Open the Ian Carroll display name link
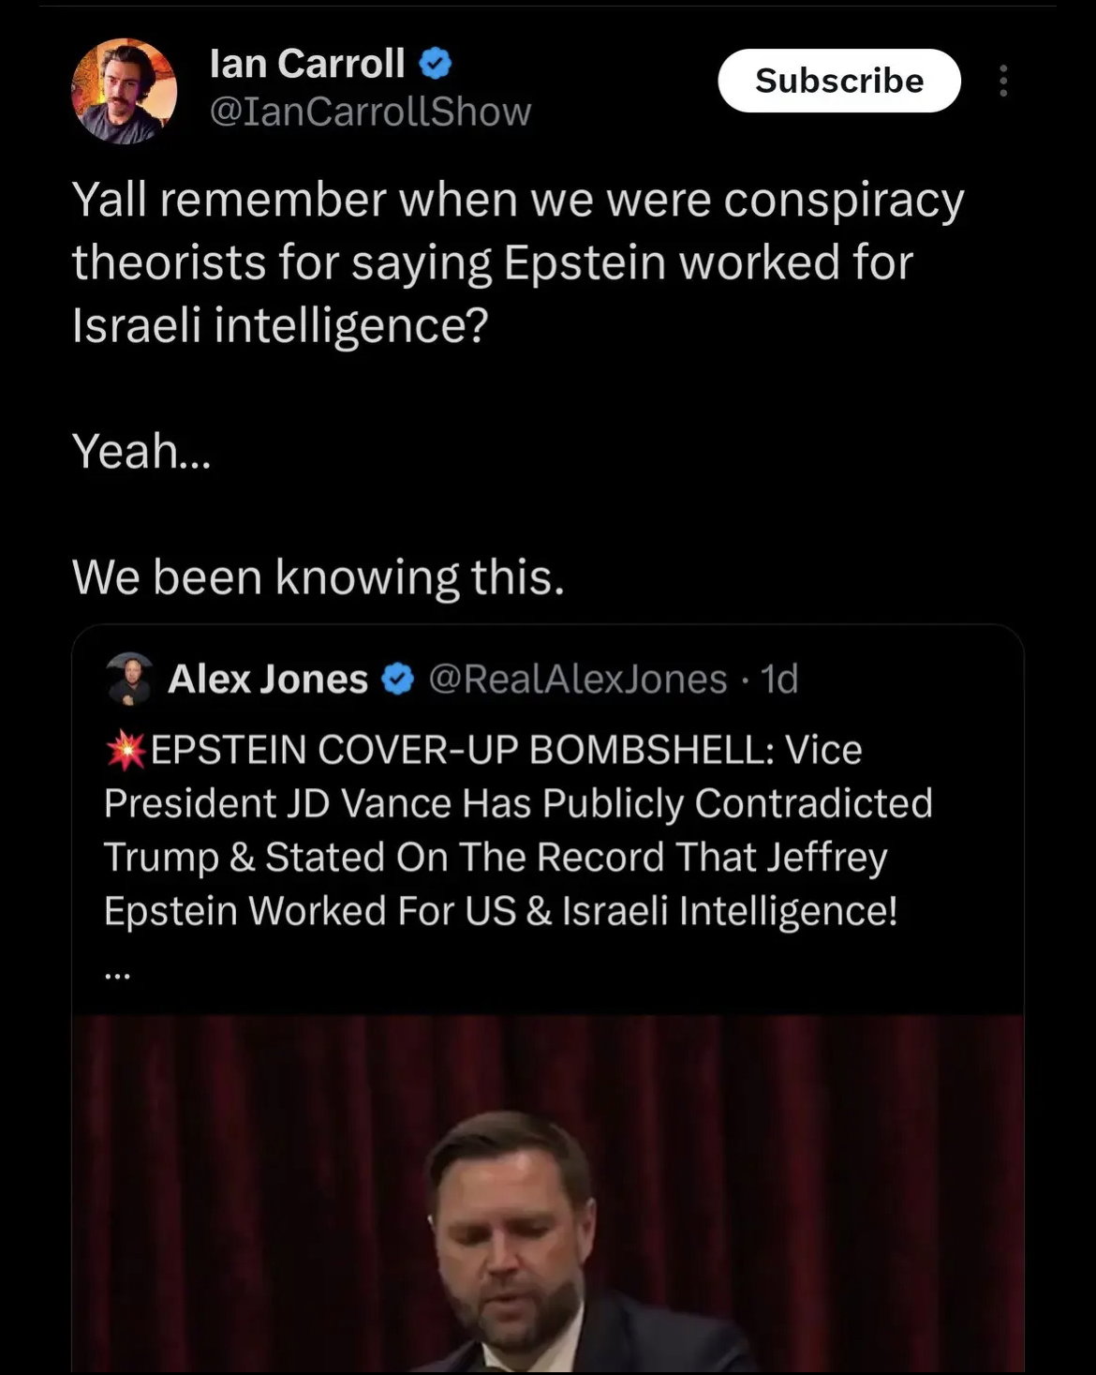Image resolution: width=1096 pixels, height=1375 pixels. coord(307,65)
